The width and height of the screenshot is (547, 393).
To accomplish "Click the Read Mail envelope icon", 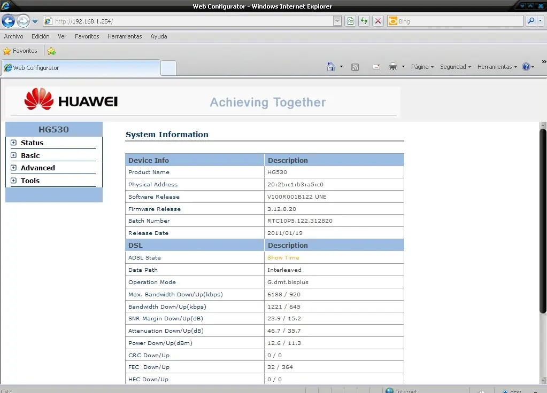I will (376, 67).
